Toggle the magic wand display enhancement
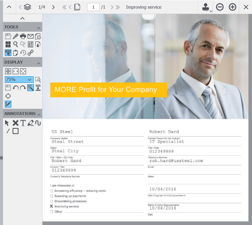 pos(30,88)
